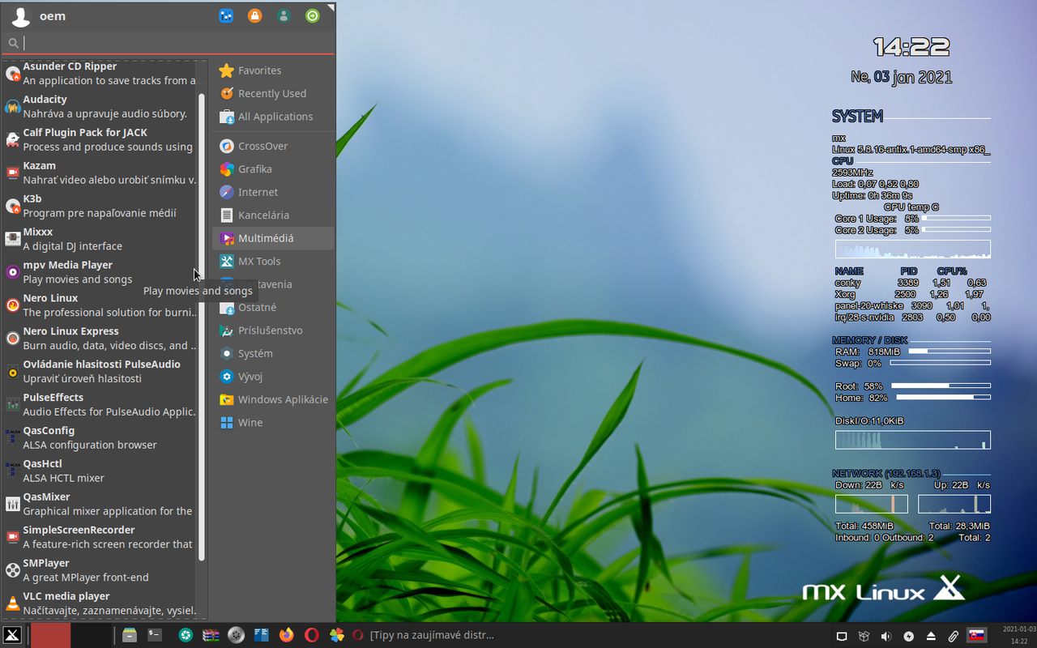1037x648 pixels.
Task: Select the Multimédiá category
Action: click(x=273, y=239)
